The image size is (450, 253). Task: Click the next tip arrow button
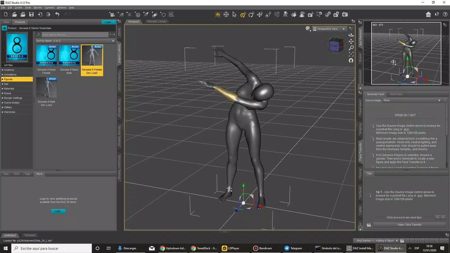443,218
